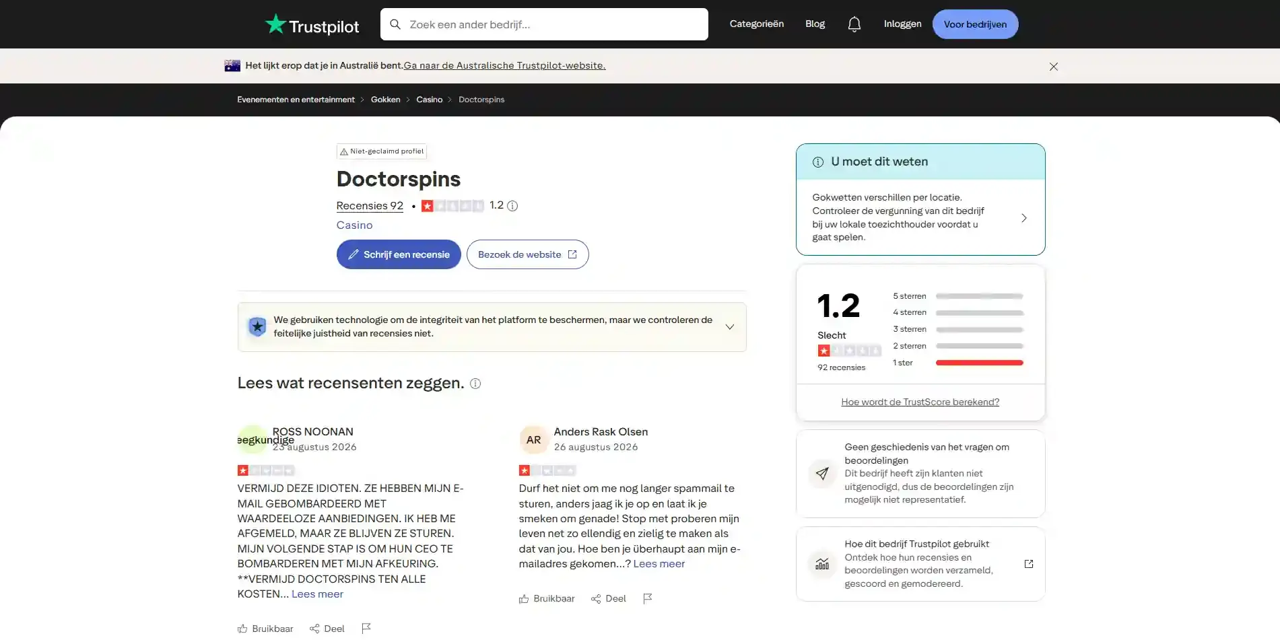Open Casino breadcrumb
The width and height of the screenshot is (1280, 640).
click(429, 100)
